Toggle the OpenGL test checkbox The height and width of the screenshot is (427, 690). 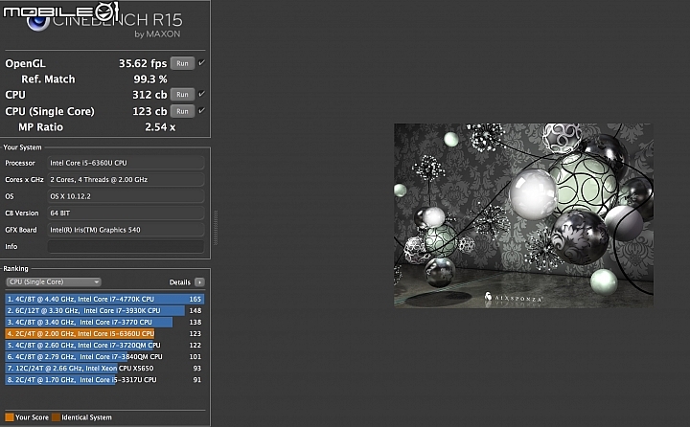201,63
